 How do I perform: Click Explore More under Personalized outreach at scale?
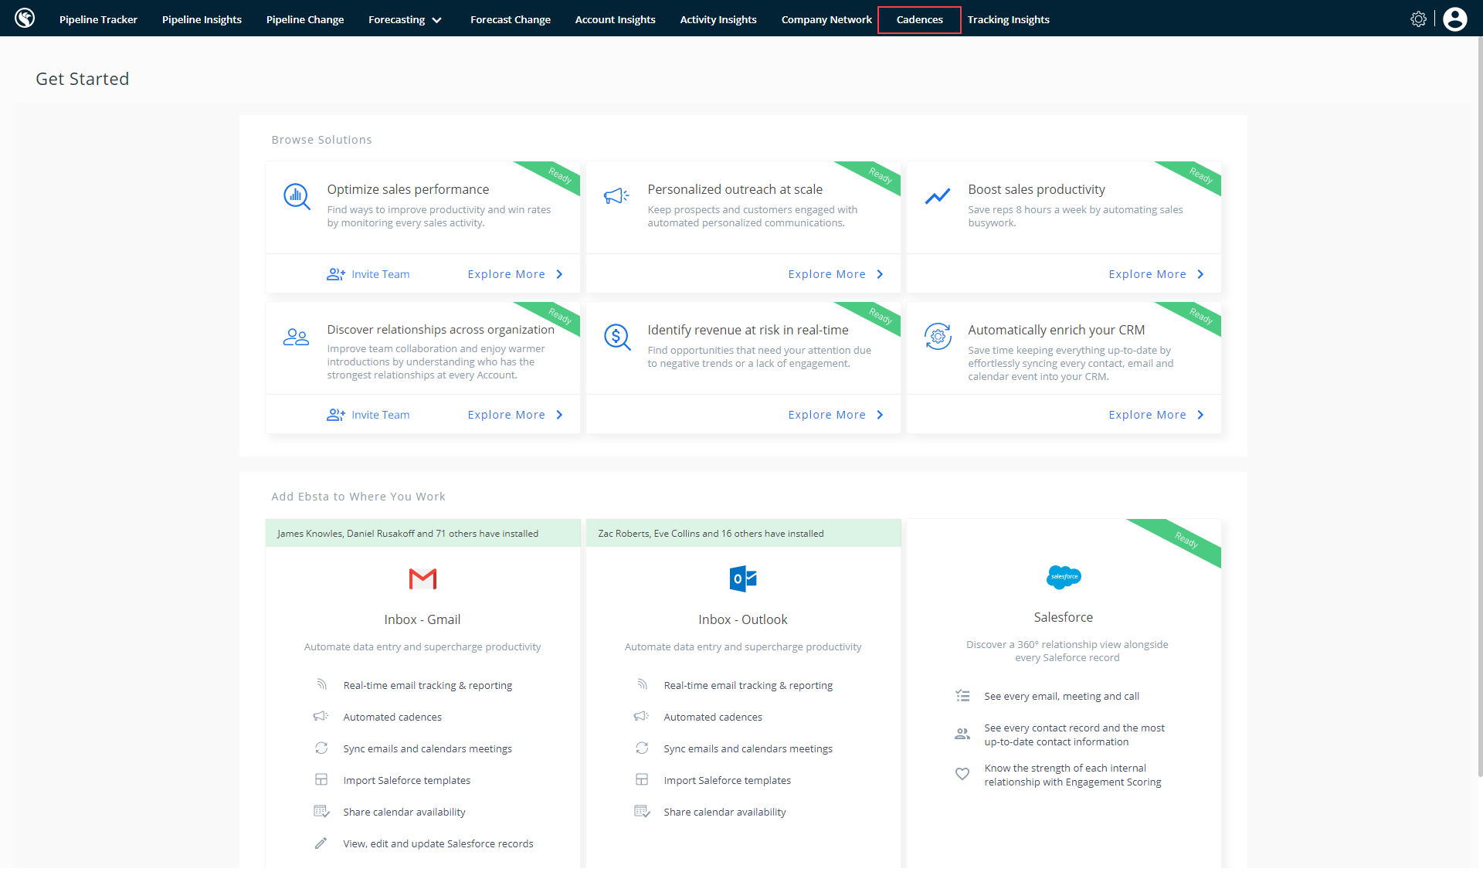click(826, 275)
